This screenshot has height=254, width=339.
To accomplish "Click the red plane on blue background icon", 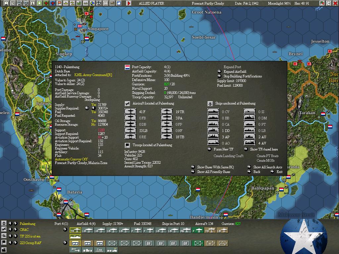I will [x=53, y=3].
